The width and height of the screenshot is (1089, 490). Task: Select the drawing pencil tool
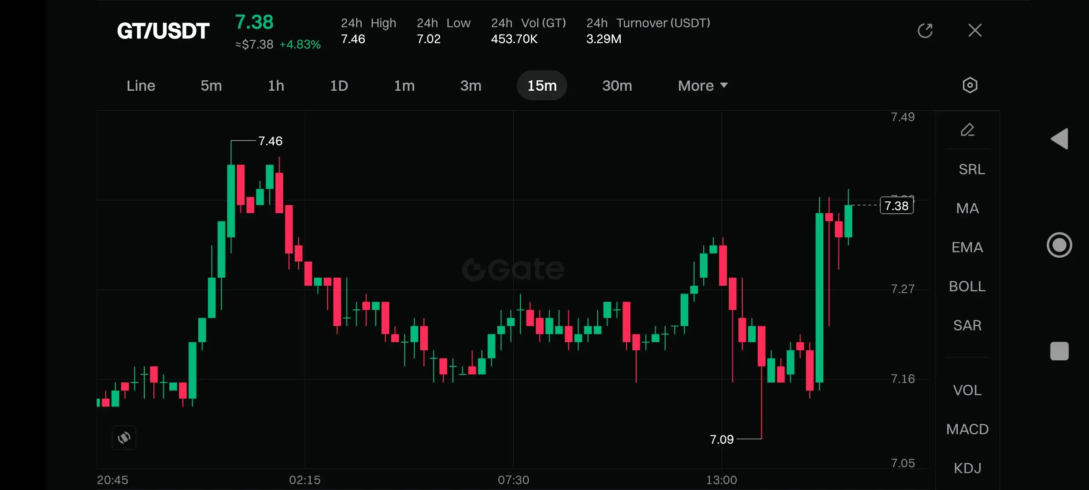[x=967, y=130]
